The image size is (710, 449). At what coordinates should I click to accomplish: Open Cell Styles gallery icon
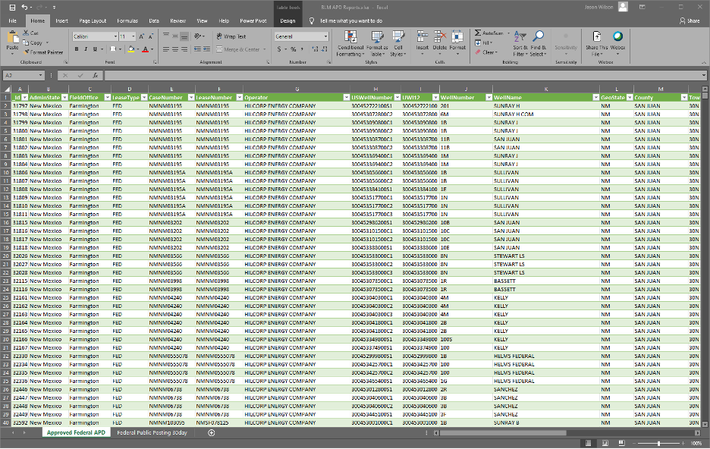[x=398, y=36]
